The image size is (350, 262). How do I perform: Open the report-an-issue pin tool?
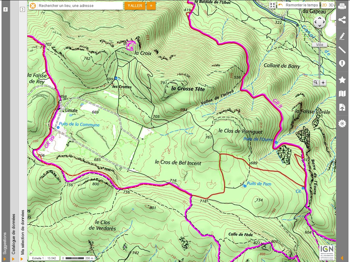[342, 63]
